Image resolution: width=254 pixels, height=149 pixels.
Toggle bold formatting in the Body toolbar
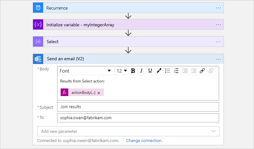(133, 71)
